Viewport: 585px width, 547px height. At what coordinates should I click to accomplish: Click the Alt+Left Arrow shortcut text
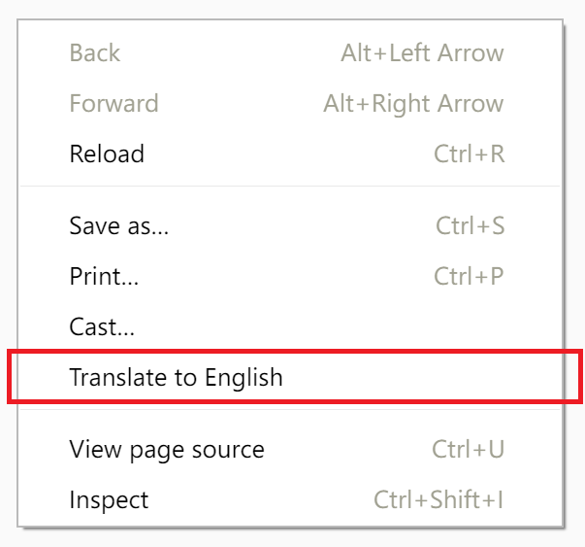tap(422, 53)
